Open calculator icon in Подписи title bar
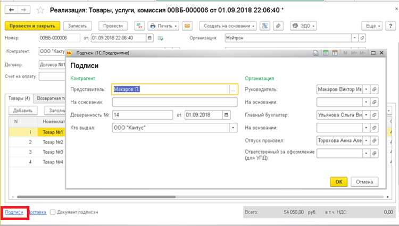 [326, 53]
